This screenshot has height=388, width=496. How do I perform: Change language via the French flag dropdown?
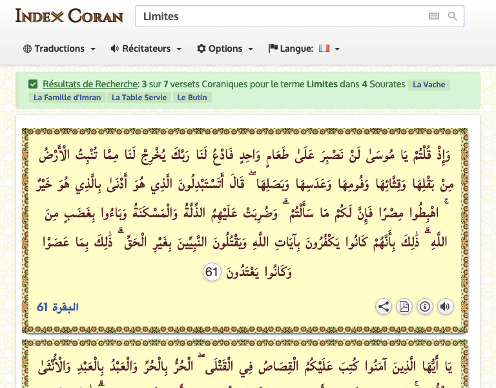point(328,48)
